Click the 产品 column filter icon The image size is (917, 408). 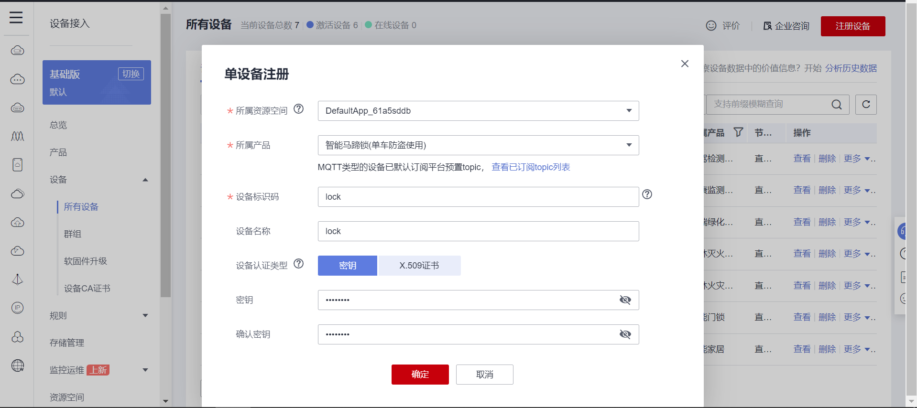coord(738,132)
